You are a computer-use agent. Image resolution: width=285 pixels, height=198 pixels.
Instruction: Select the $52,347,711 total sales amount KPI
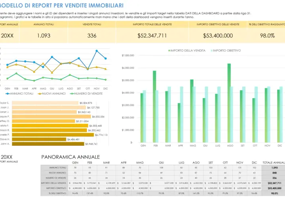[152, 36]
